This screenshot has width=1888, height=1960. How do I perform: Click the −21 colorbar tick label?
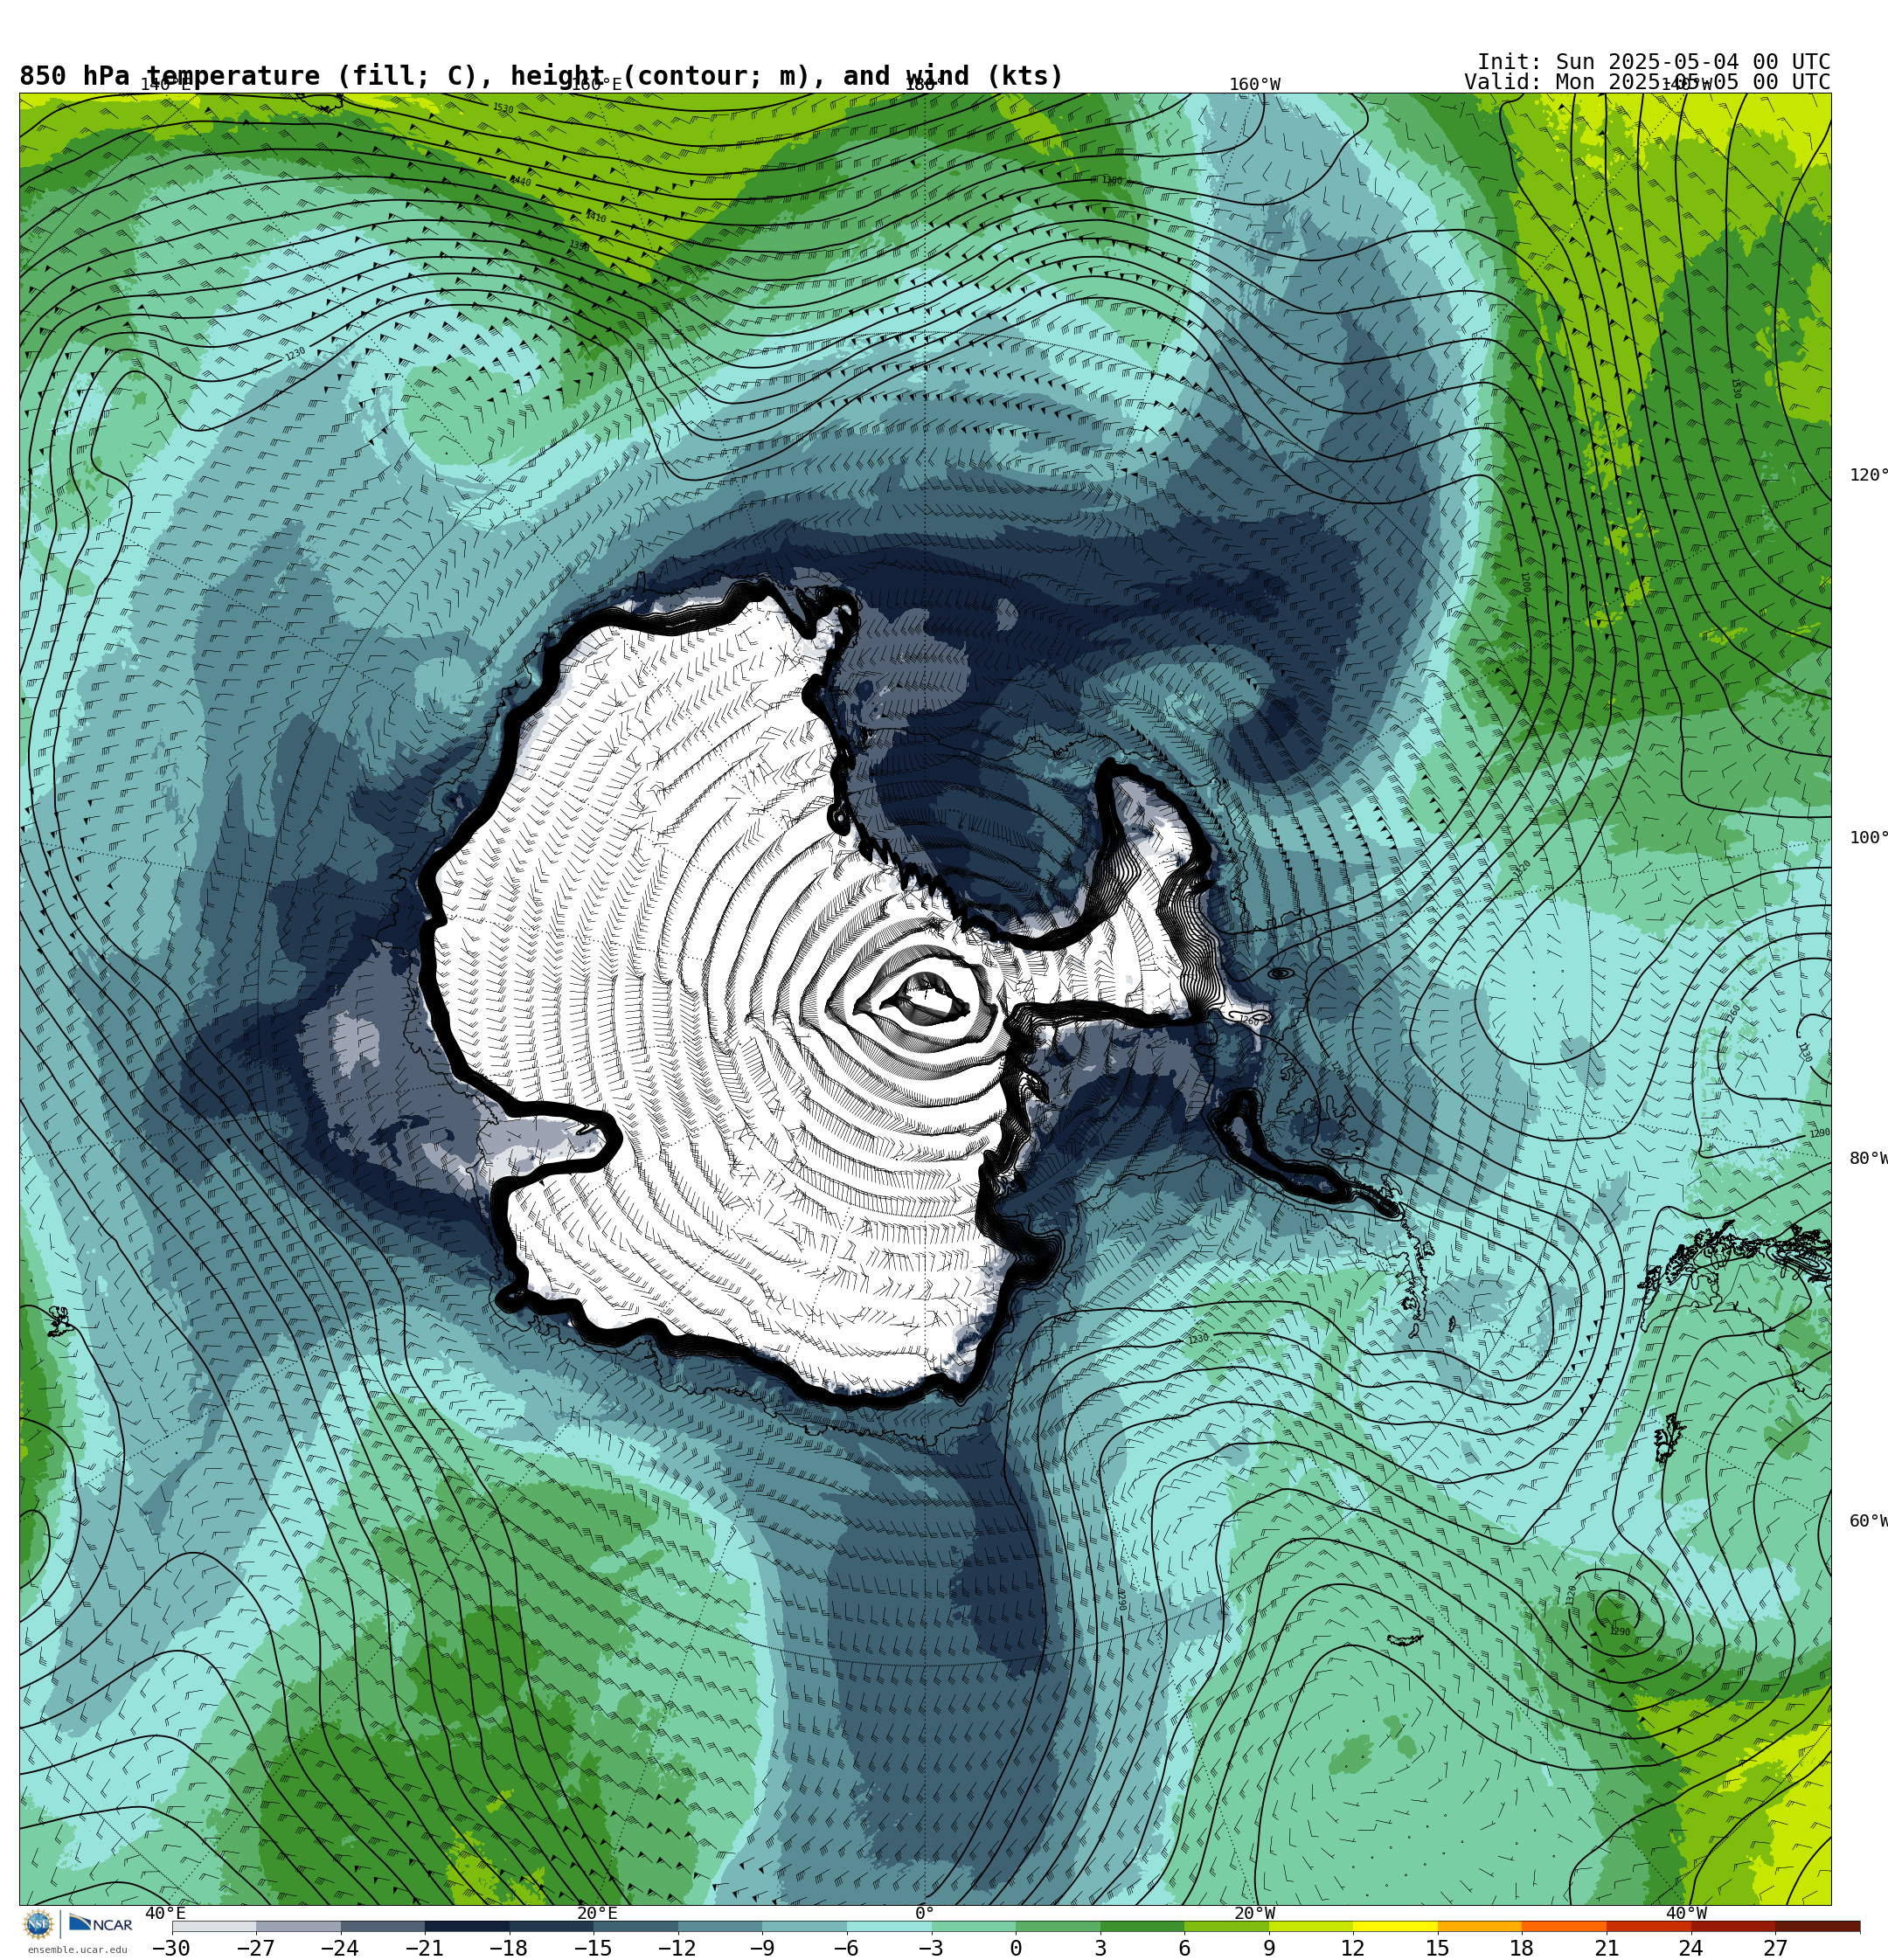click(x=424, y=1948)
